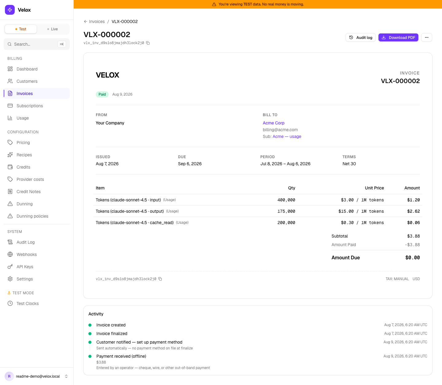The image size is (442, 385).
Task: Click the Invoice finalized activity entry
Action: point(258,334)
